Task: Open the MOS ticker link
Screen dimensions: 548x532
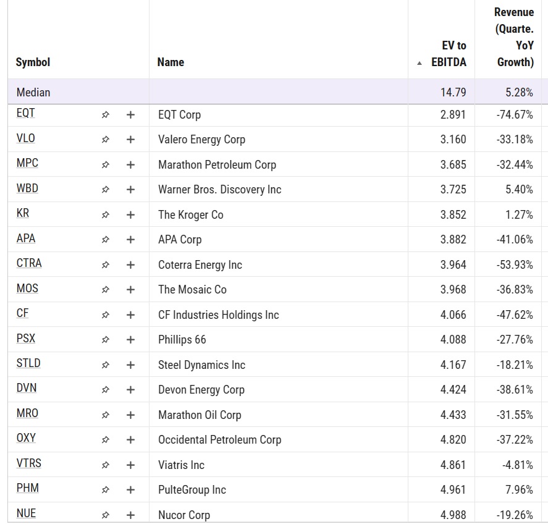Action: (27, 288)
